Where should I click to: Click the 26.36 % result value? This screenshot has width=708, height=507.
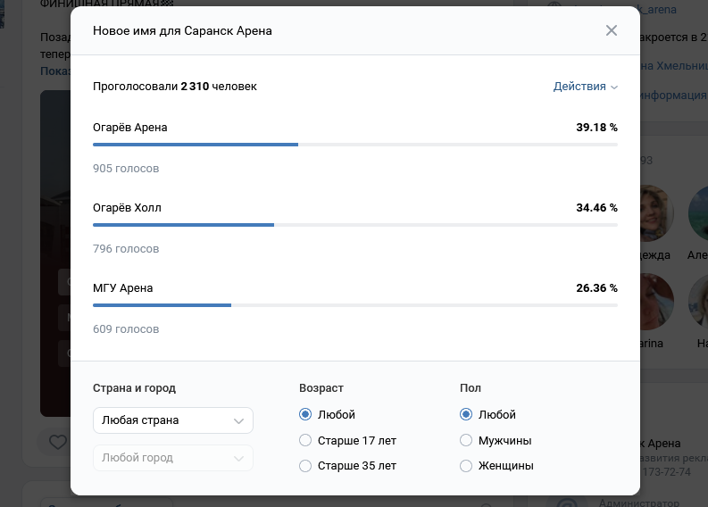(596, 288)
